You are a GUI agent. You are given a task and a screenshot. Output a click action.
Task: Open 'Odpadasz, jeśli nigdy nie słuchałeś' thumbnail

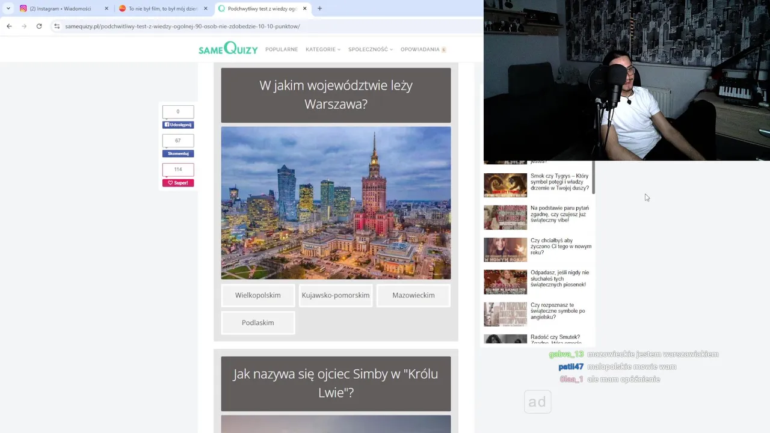click(x=505, y=282)
